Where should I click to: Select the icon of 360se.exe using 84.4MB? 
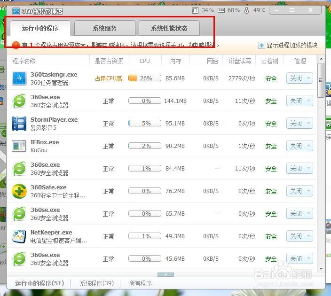click(19, 169)
